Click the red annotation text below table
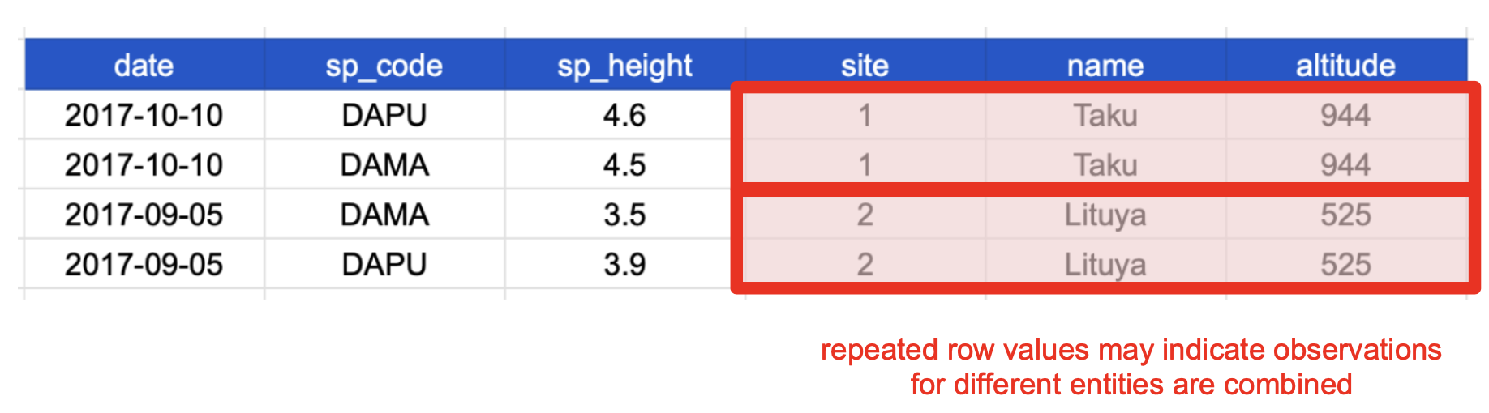This screenshot has width=1489, height=413. [x=1131, y=367]
